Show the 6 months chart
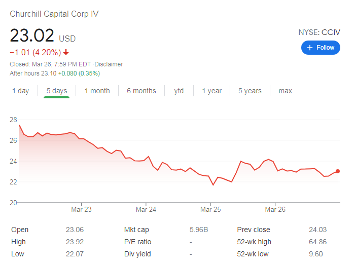 [x=141, y=91]
